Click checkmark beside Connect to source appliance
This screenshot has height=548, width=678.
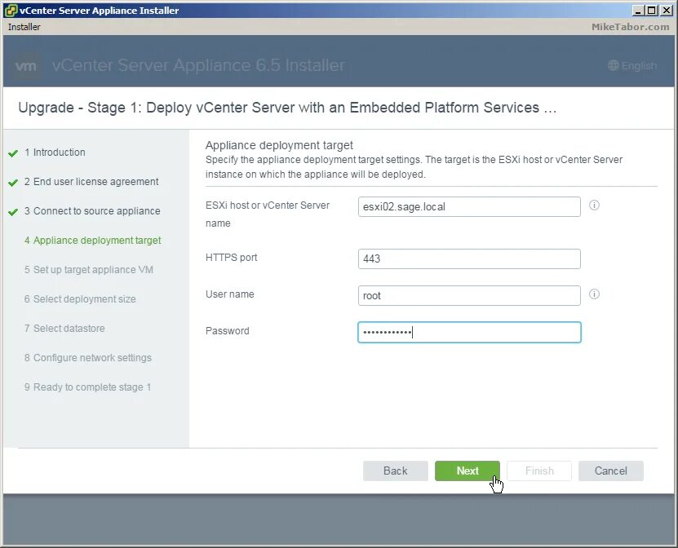coord(13,212)
